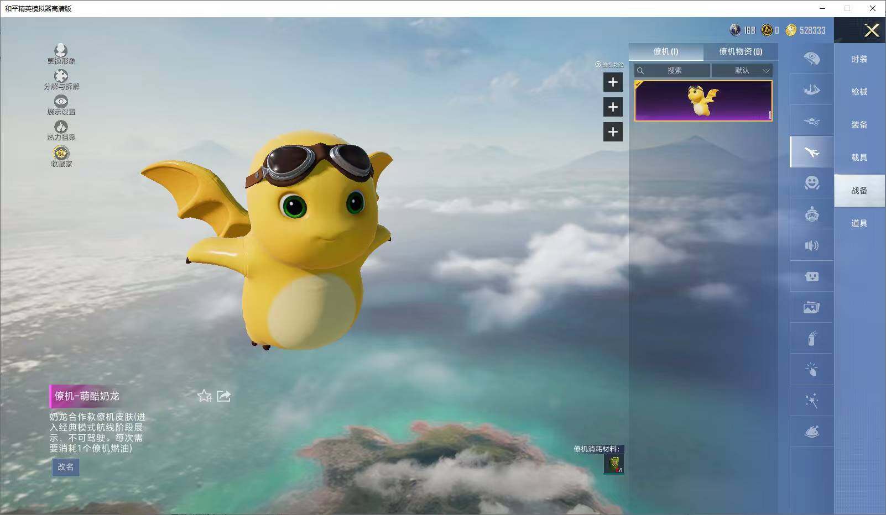Click the gold coin currency icon

(791, 30)
